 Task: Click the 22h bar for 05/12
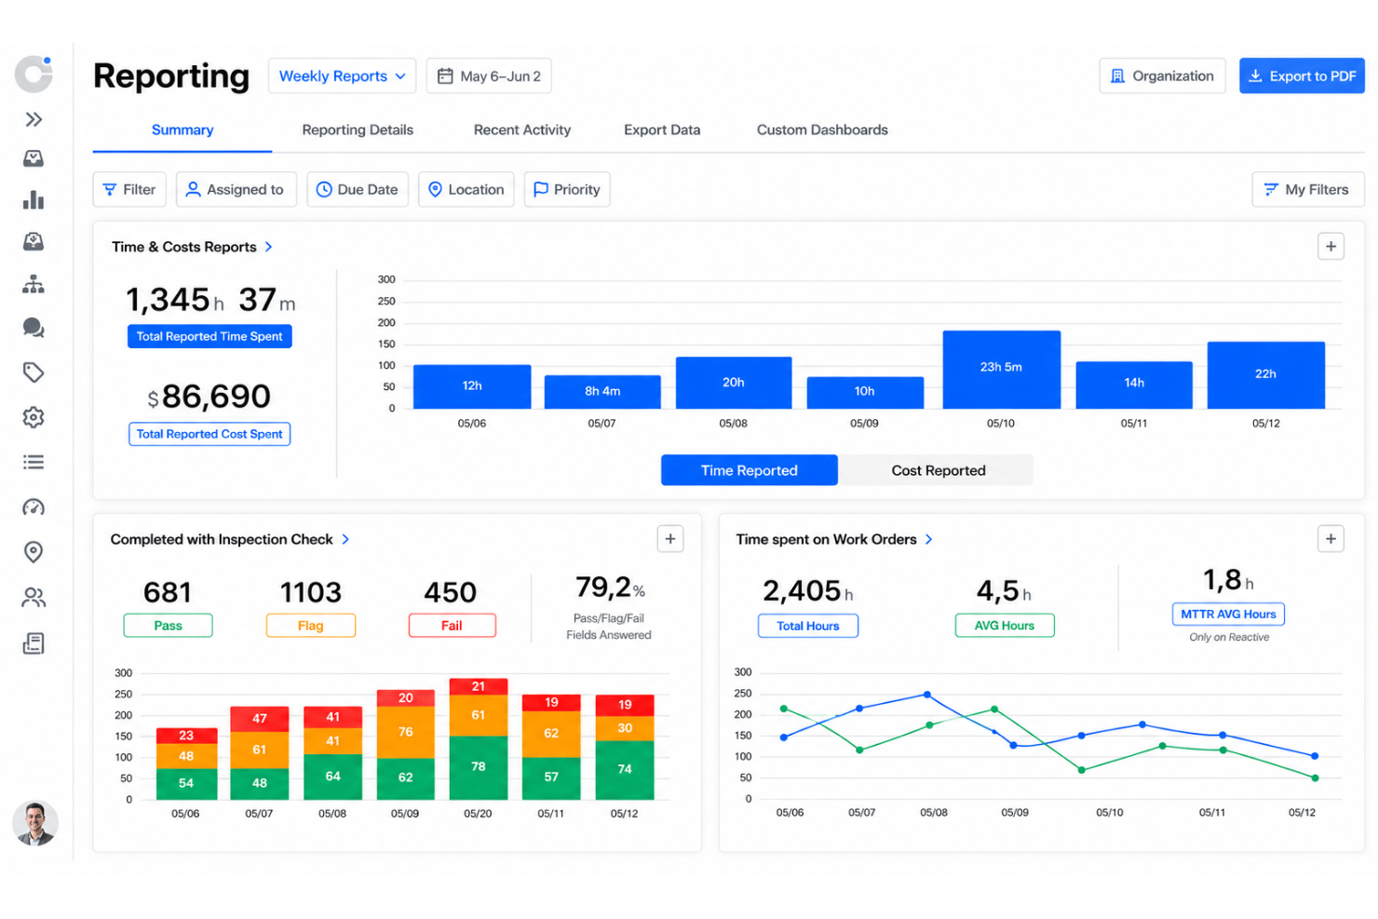(1265, 375)
